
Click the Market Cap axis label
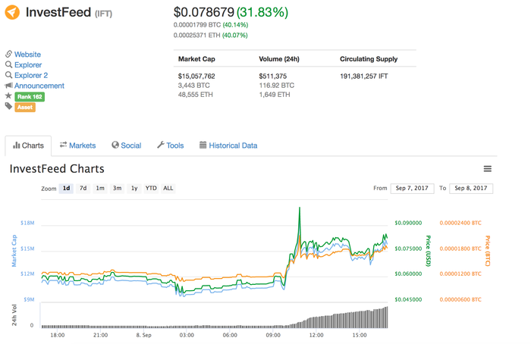coord(14,251)
